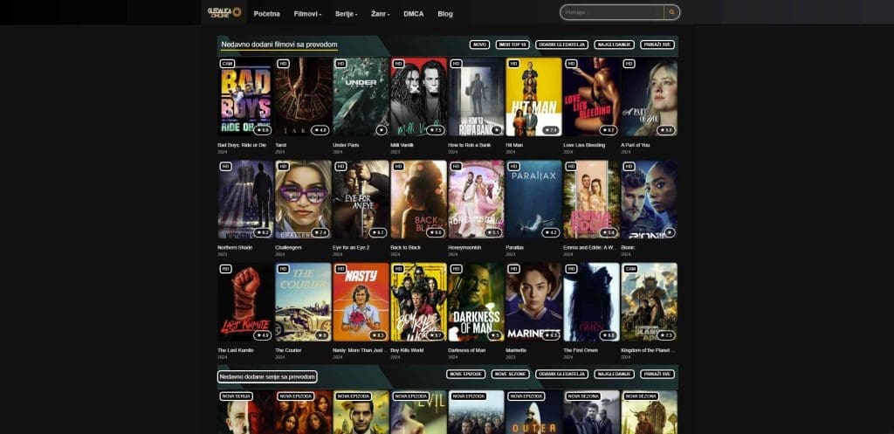
Task: Expand the Serije dropdown menu
Action: 346,14
